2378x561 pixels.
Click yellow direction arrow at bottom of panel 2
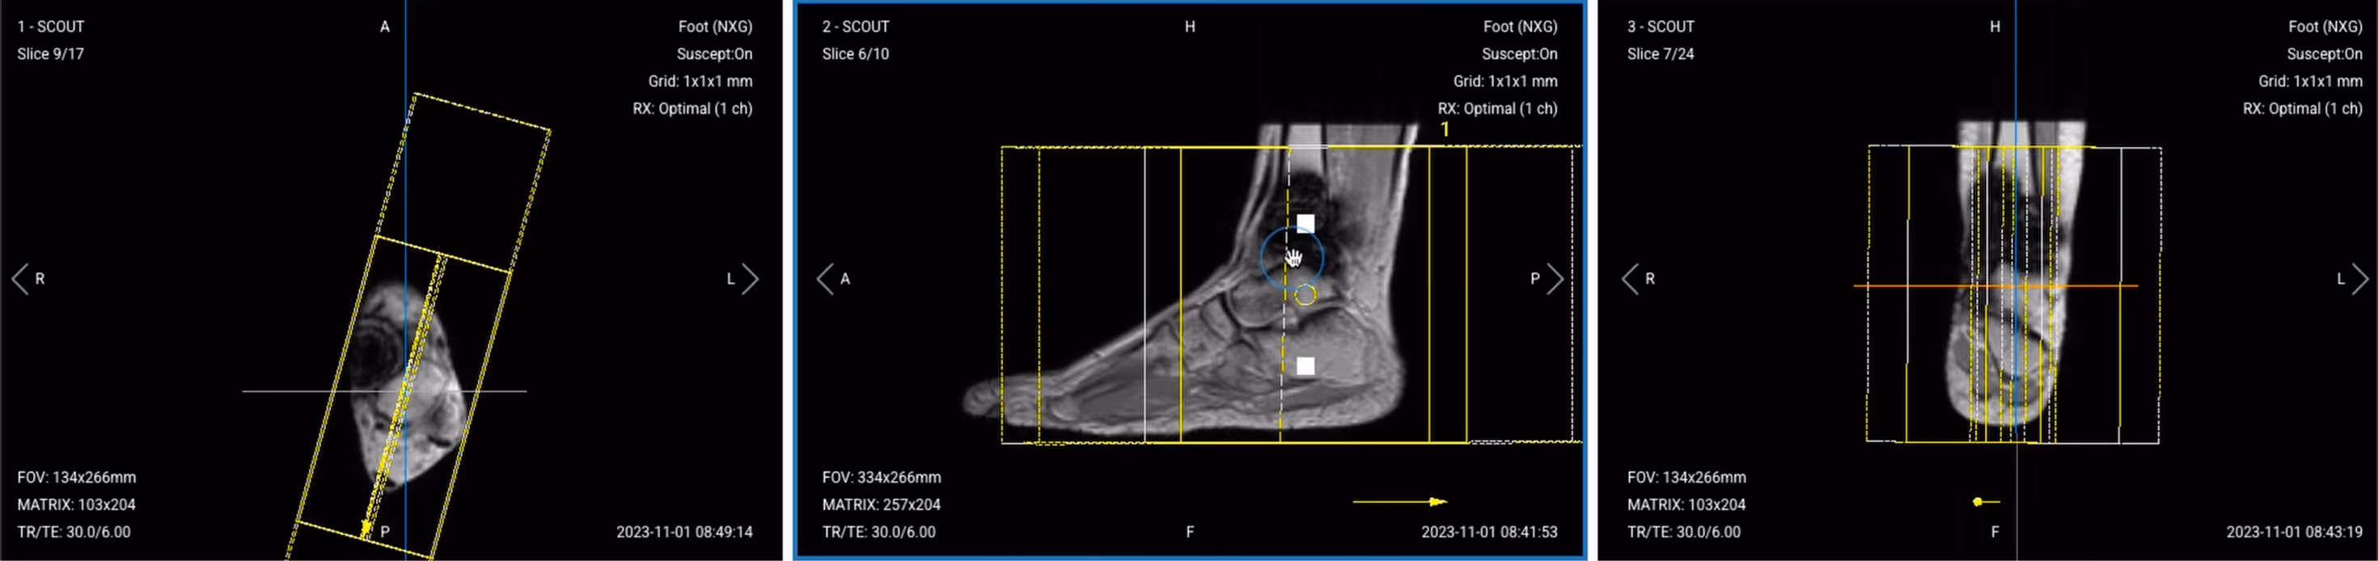[x=1399, y=502]
